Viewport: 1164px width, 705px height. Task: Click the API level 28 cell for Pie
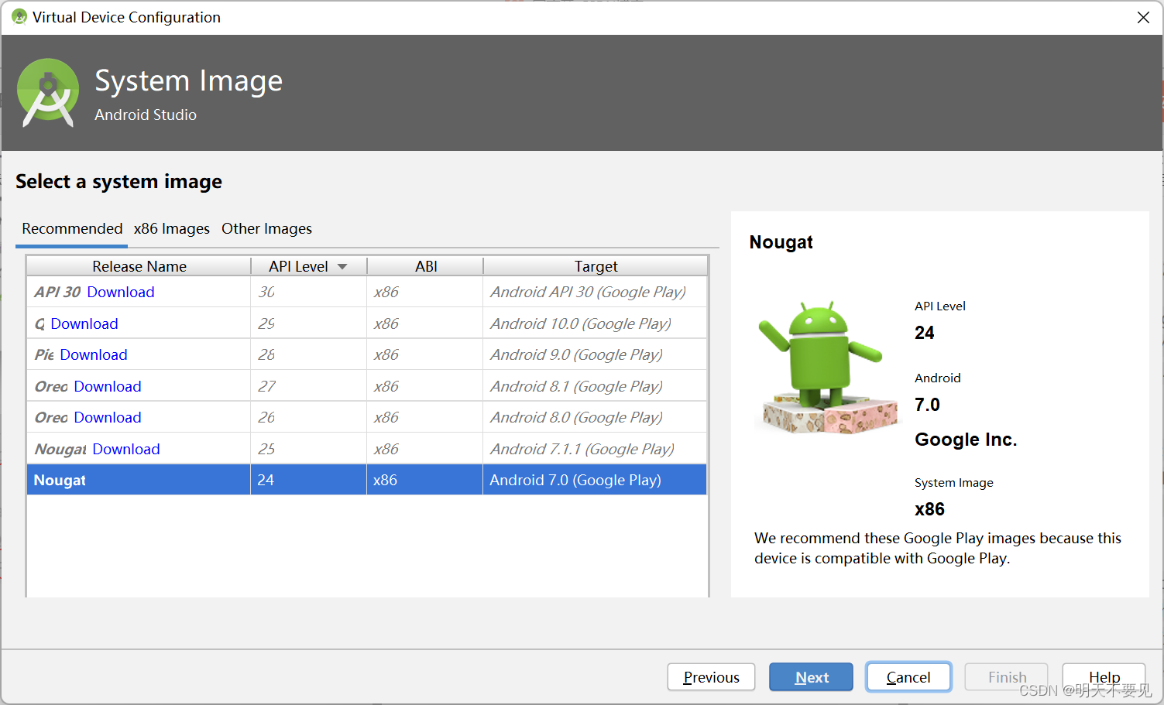(x=308, y=354)
